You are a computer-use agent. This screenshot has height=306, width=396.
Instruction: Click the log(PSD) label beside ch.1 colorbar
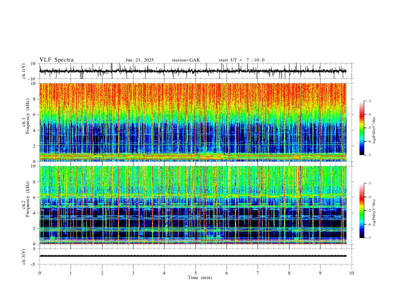pyautogui.click(x=374, y=130)
